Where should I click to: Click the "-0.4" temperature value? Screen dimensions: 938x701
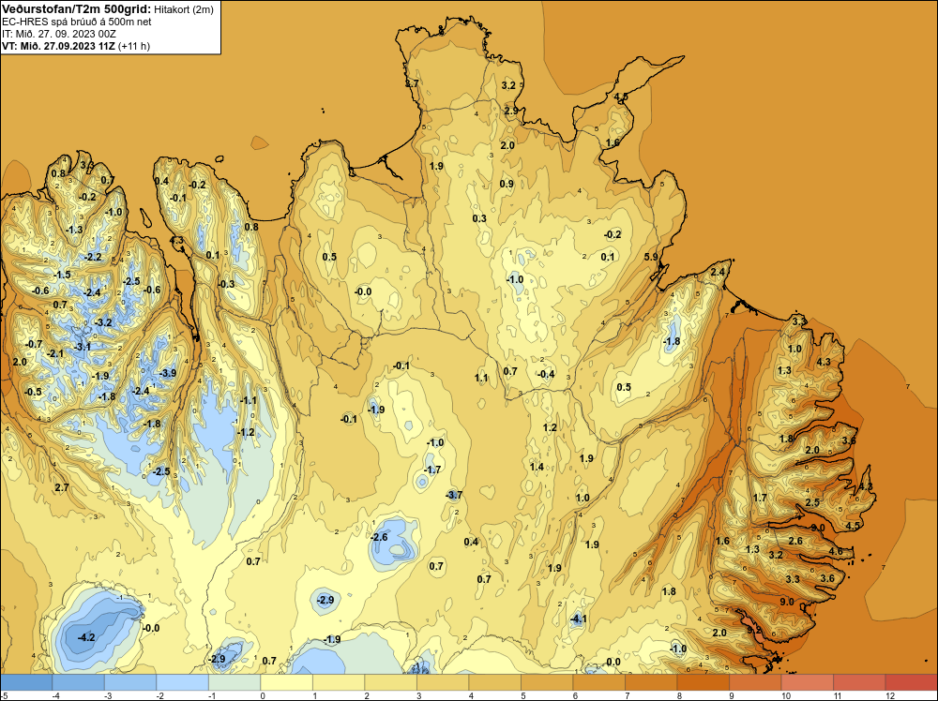click(546, 374)
